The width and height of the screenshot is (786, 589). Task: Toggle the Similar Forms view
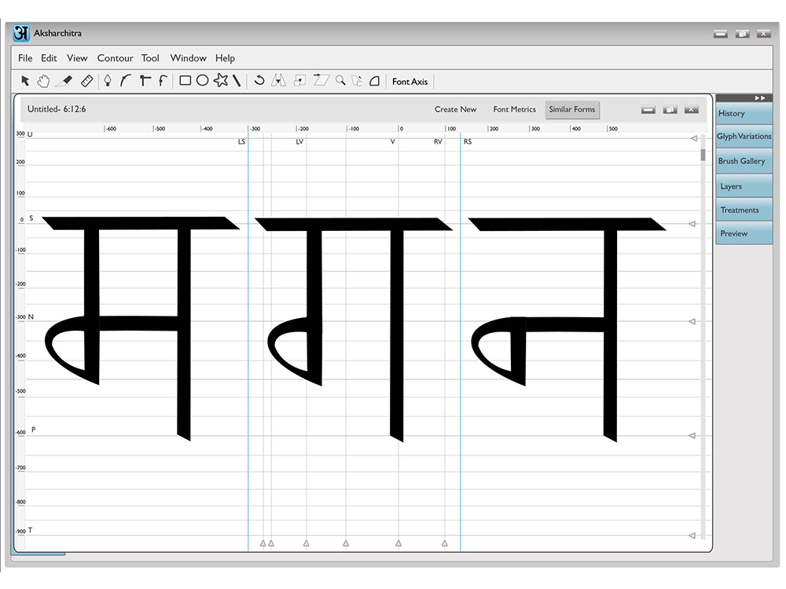[572, 109]
